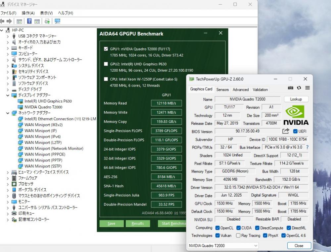Expand the USB コネクタ マネージャー category
The width and height of the screenshot is (331, 252).
pyautogui.click(x=8, y=36)
